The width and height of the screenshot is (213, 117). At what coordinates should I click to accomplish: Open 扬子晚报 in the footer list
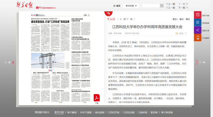click(x=72, y=112)
